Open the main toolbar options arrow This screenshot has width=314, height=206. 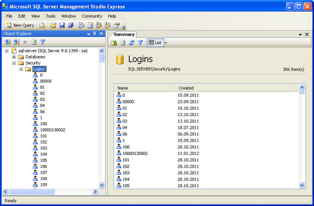[x=124, y=27]
